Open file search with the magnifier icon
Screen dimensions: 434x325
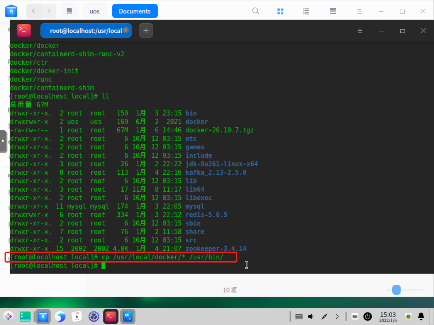[x=255, y=11]
